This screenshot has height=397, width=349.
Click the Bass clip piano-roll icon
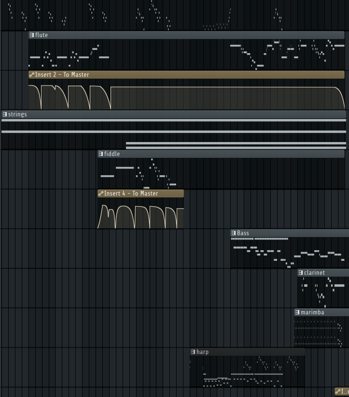point(234,233)
